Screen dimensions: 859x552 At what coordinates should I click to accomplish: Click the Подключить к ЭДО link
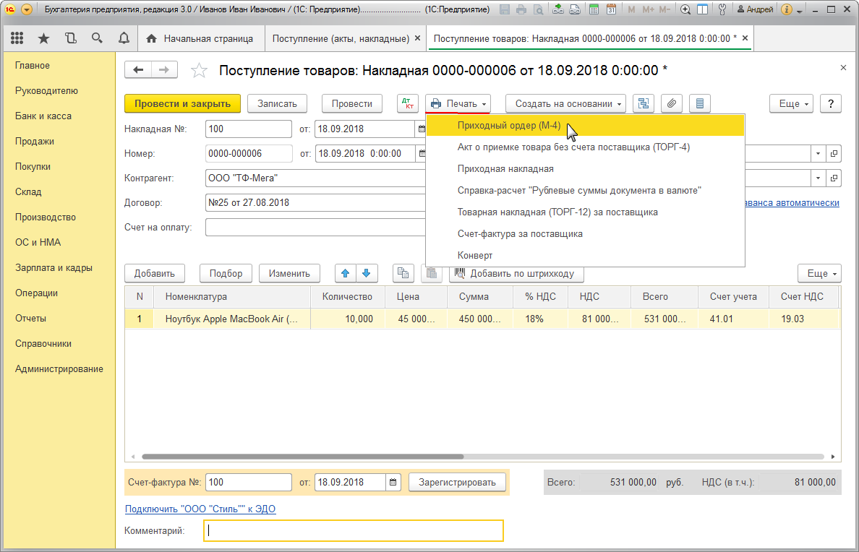pyautogui.click(x=200, y=509)
